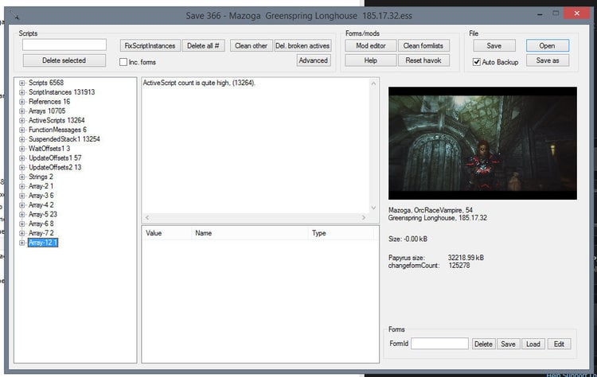Click Edit in the Forms section
Image resolution: width=597 pixels, height=377 pixels.
(x=559, y=344)
